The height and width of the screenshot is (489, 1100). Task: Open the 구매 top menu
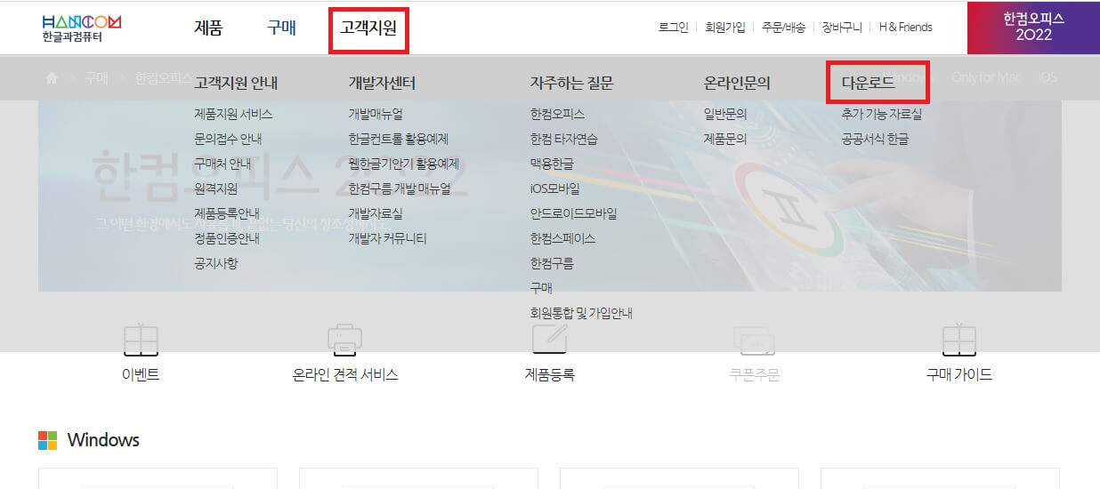[281, 28]
